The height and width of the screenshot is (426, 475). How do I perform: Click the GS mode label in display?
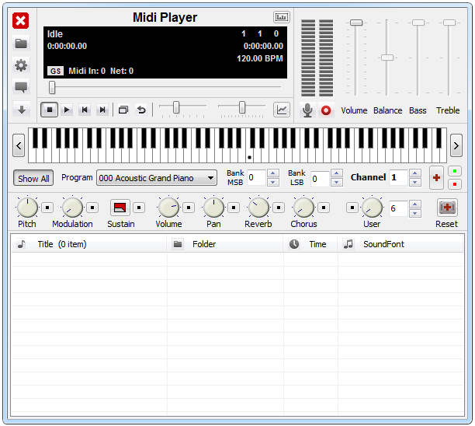(x=55, y=71)
